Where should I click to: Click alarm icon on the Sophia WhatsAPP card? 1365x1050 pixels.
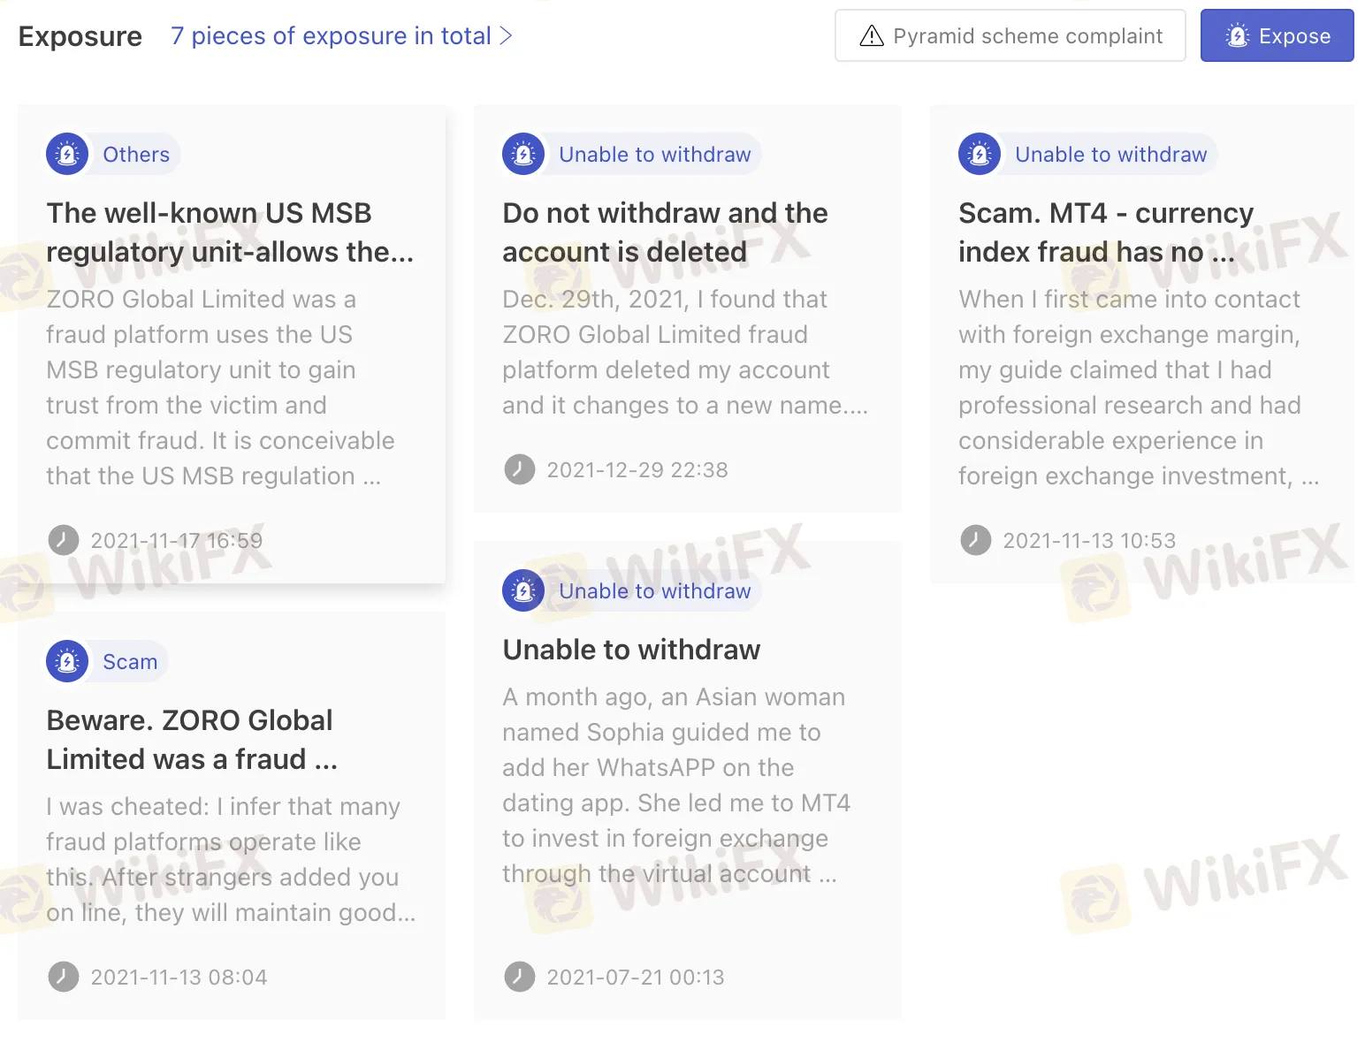(x=523, y=591)
